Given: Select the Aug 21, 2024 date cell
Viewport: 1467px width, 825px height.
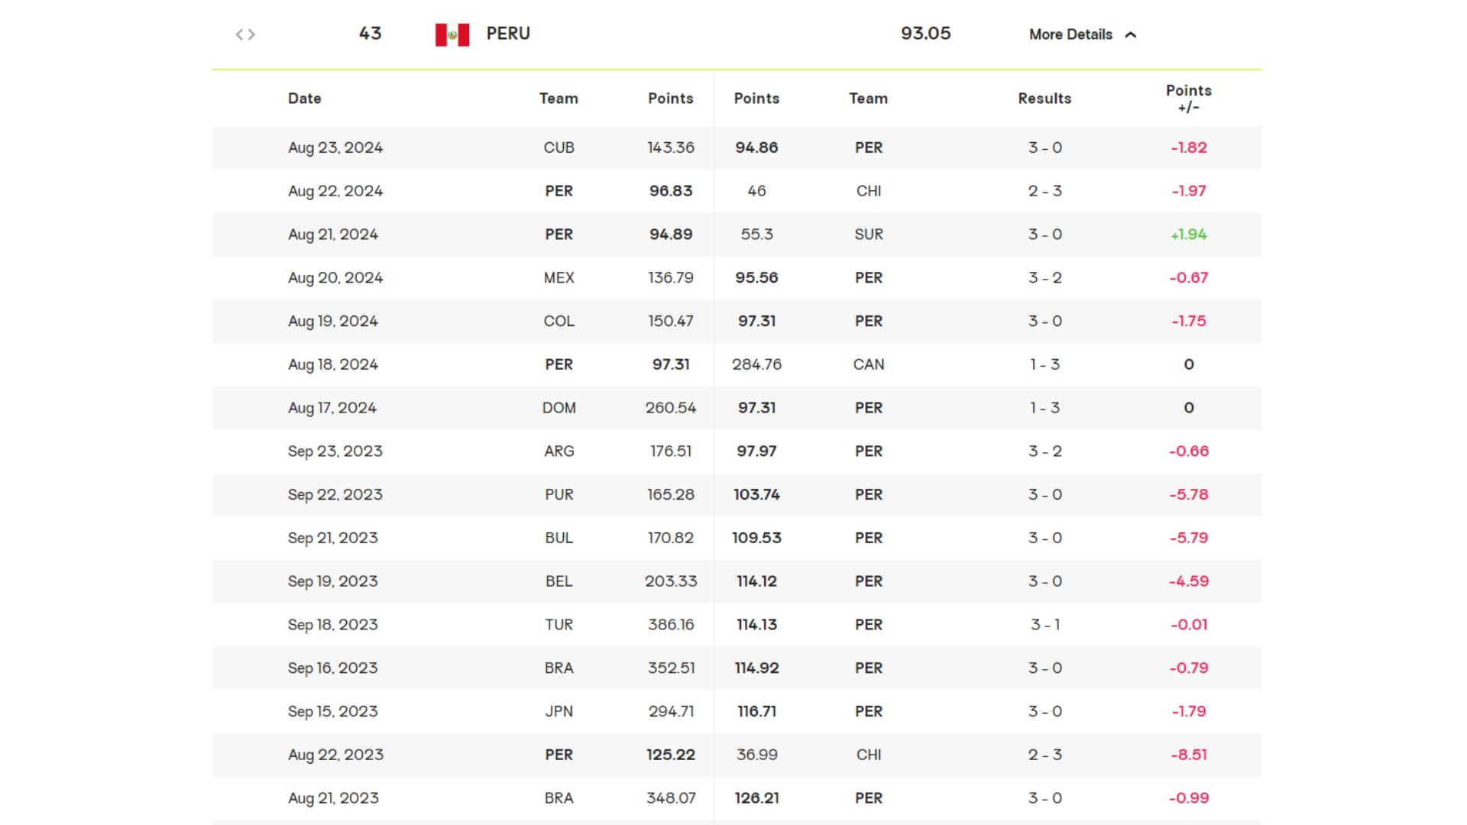Looking at the screenshot, I should click(x=333, y=235).
